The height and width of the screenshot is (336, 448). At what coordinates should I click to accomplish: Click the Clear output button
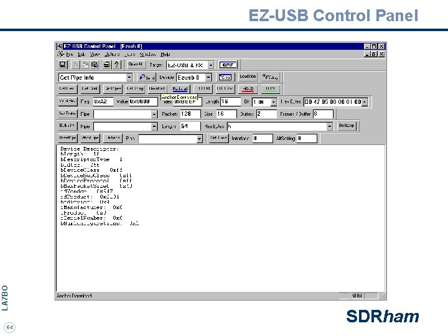(225, 77)
